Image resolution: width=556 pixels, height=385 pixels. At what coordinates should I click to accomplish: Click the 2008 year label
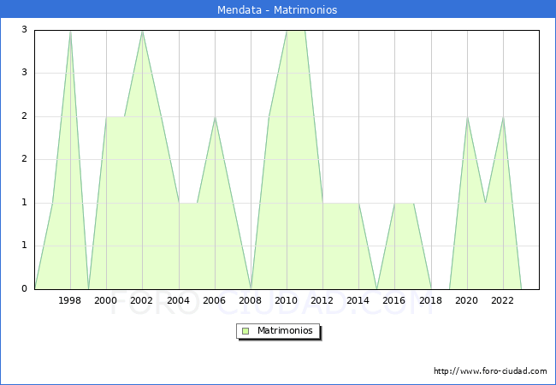[251, 300]
